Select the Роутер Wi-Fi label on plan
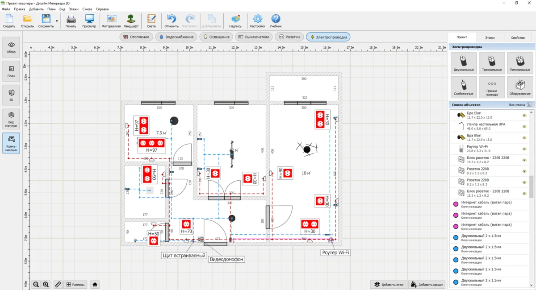Viewport: 536px width, 290px height. [x=335, y=253]
